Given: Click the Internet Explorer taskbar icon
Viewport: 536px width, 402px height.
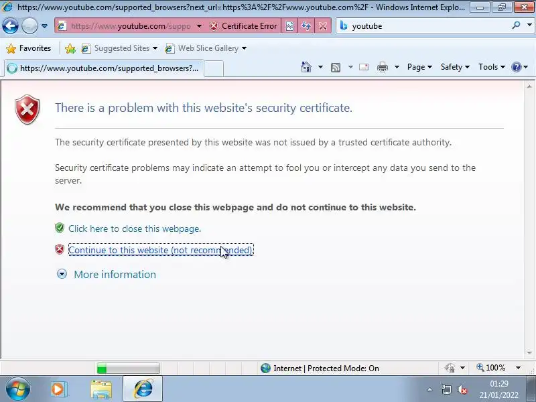Looking at the screenshot, I should tap(143, 389).
